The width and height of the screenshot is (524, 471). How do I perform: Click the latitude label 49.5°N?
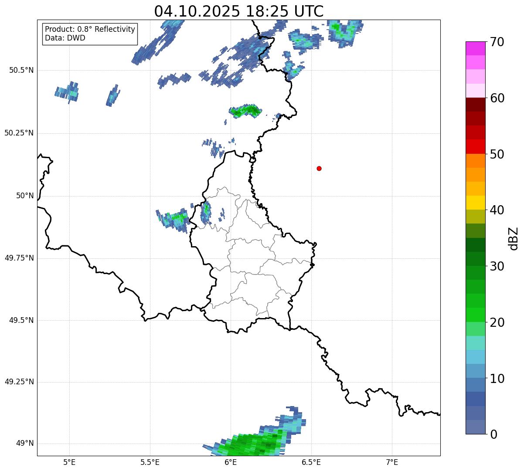pos(21,320)
